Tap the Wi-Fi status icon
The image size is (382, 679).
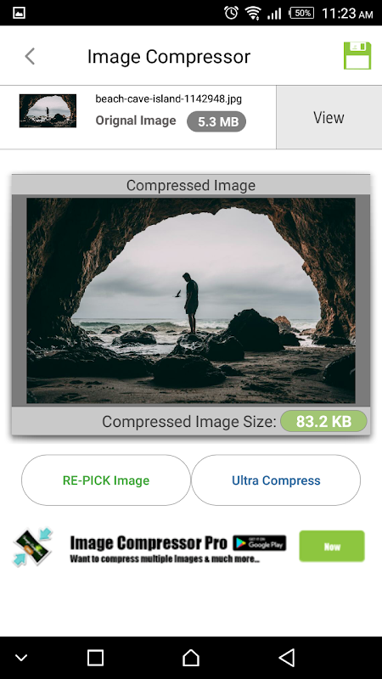pos(252,13)
